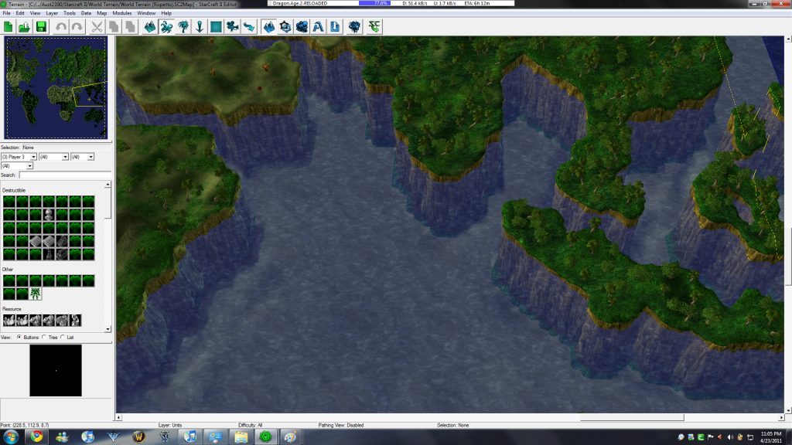Click the map horizontal scroll left arrow
Image resolution: width=792 pixels, height=445 pixels.
click(118, 417)
